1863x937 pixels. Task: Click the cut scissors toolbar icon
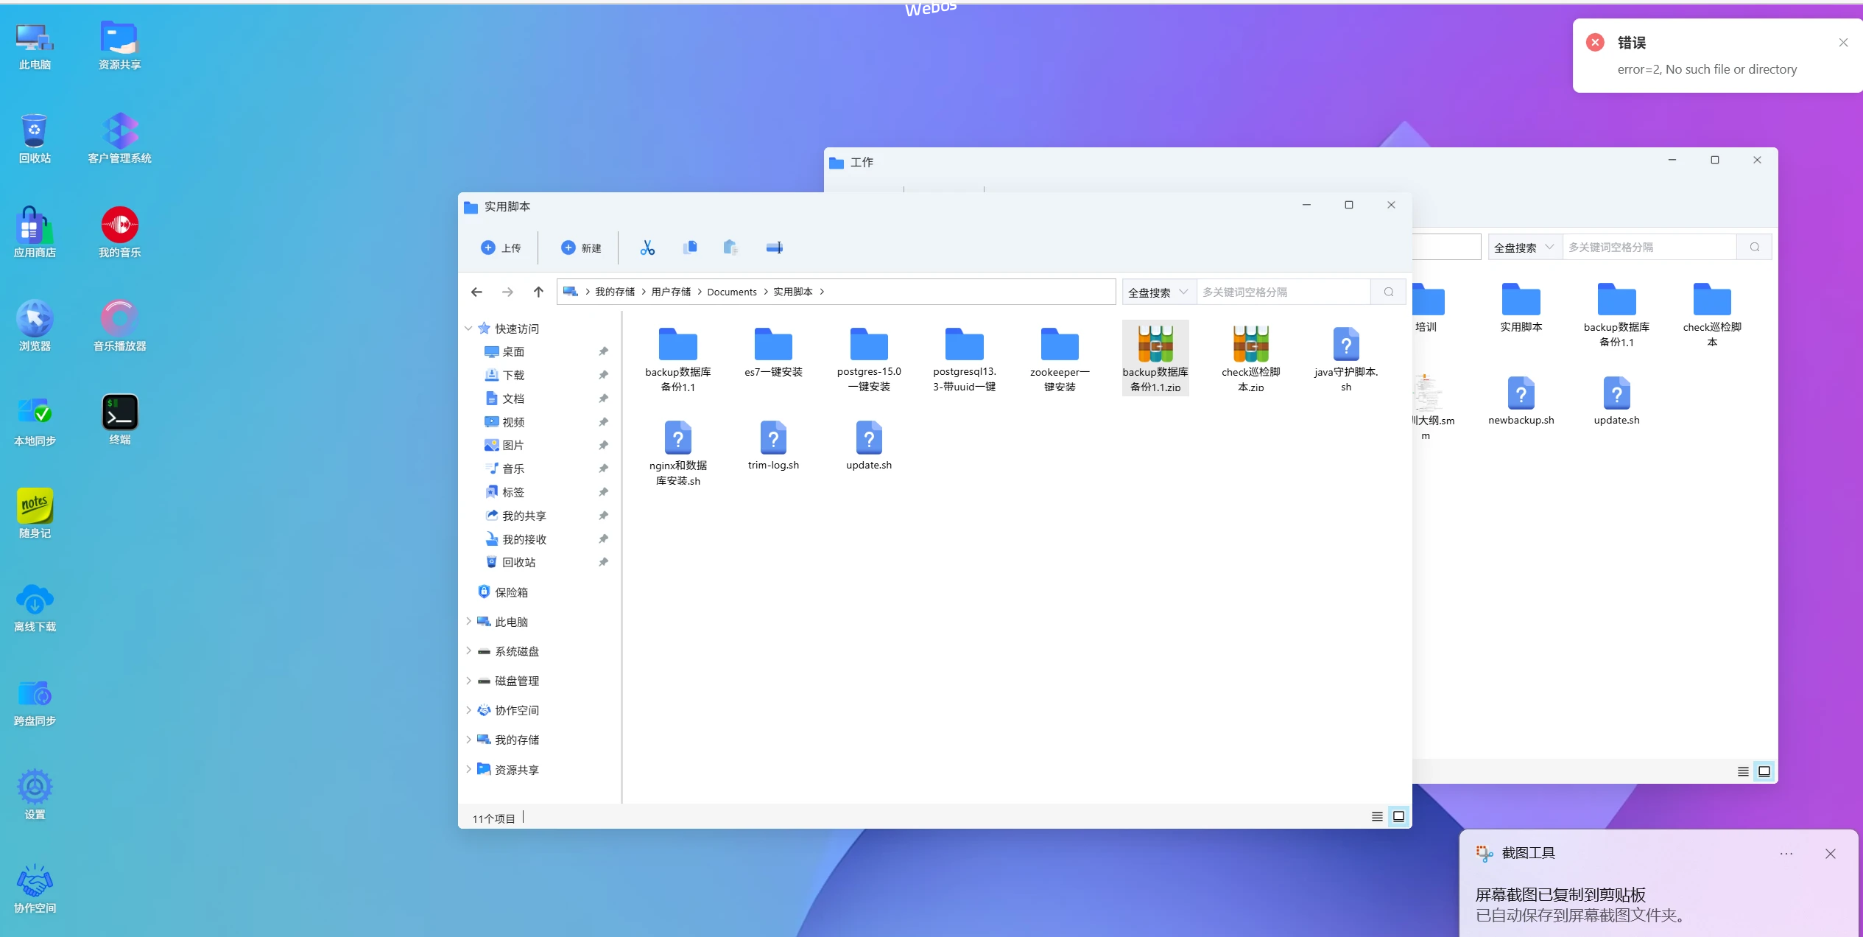coord(647,248)
